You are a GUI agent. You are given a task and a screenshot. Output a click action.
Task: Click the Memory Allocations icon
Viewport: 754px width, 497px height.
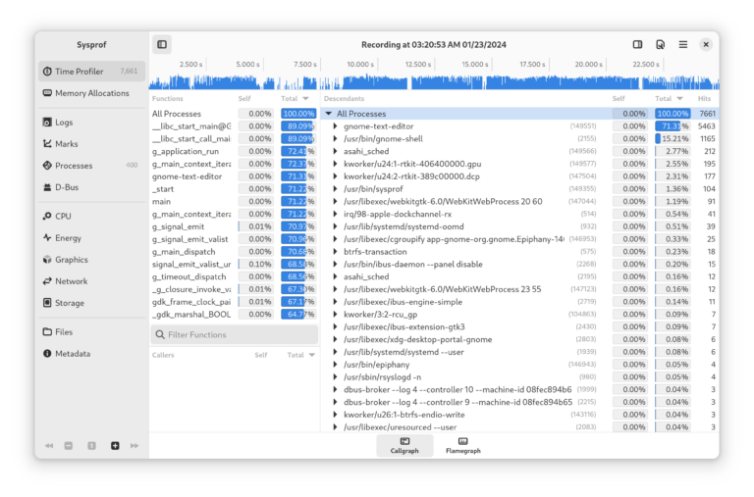click(x=47, y=93)
